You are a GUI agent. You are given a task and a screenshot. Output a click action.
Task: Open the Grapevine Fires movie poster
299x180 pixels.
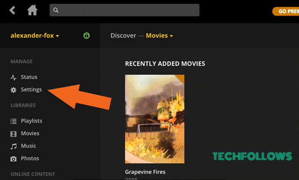click(x=155, y=119)
